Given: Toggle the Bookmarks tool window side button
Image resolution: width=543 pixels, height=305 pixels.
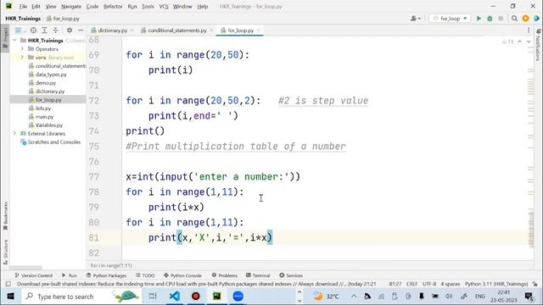Looking at the screenshot, I should [x=5, y=216].
